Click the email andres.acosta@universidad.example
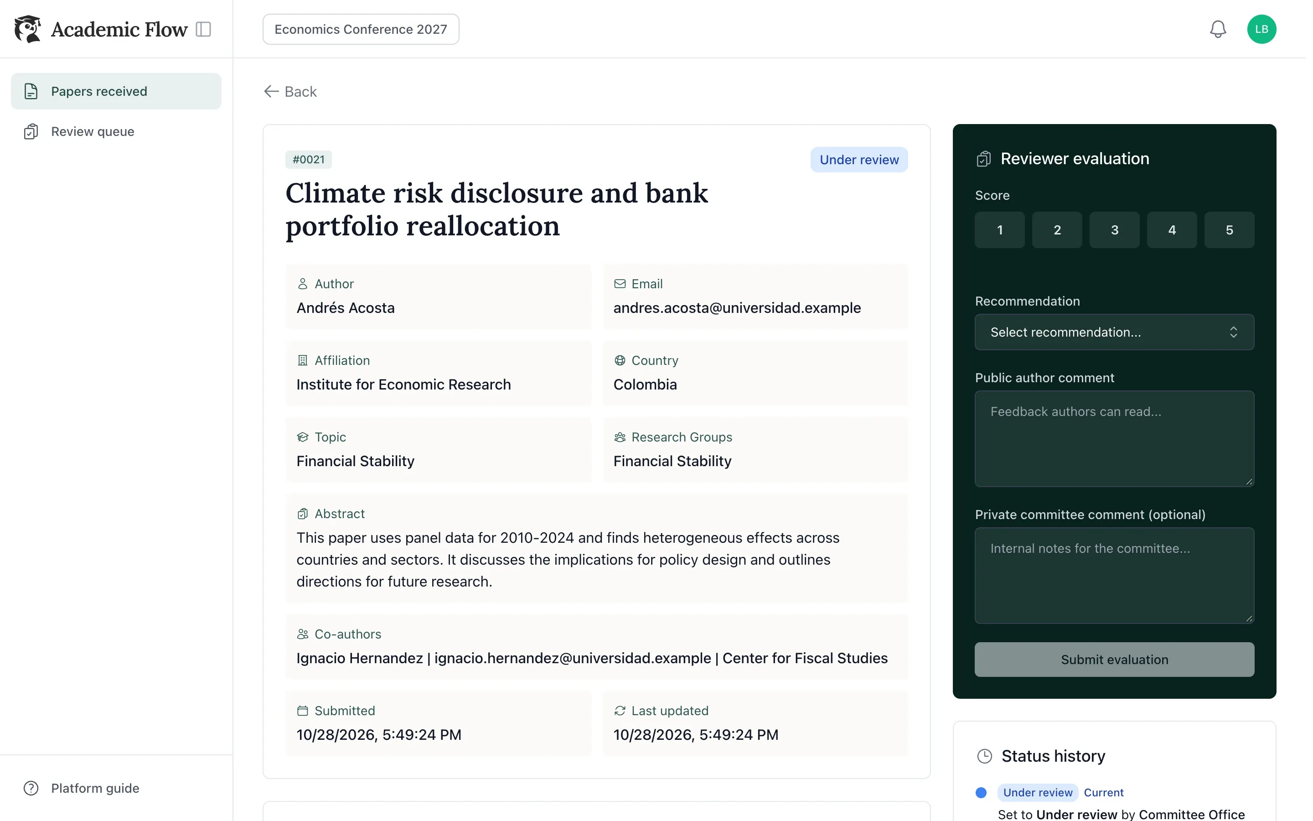 pos(737,308)
